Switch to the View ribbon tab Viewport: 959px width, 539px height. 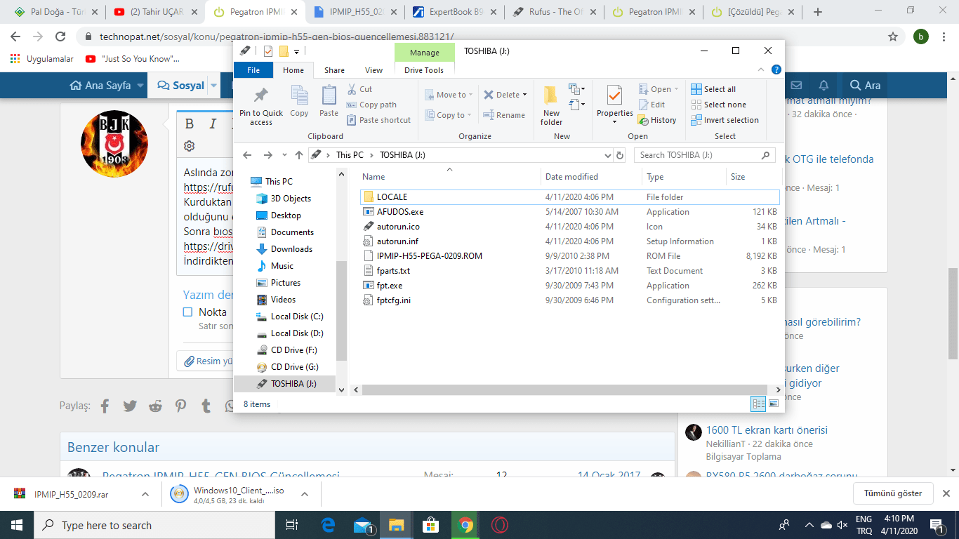(373, 70)
